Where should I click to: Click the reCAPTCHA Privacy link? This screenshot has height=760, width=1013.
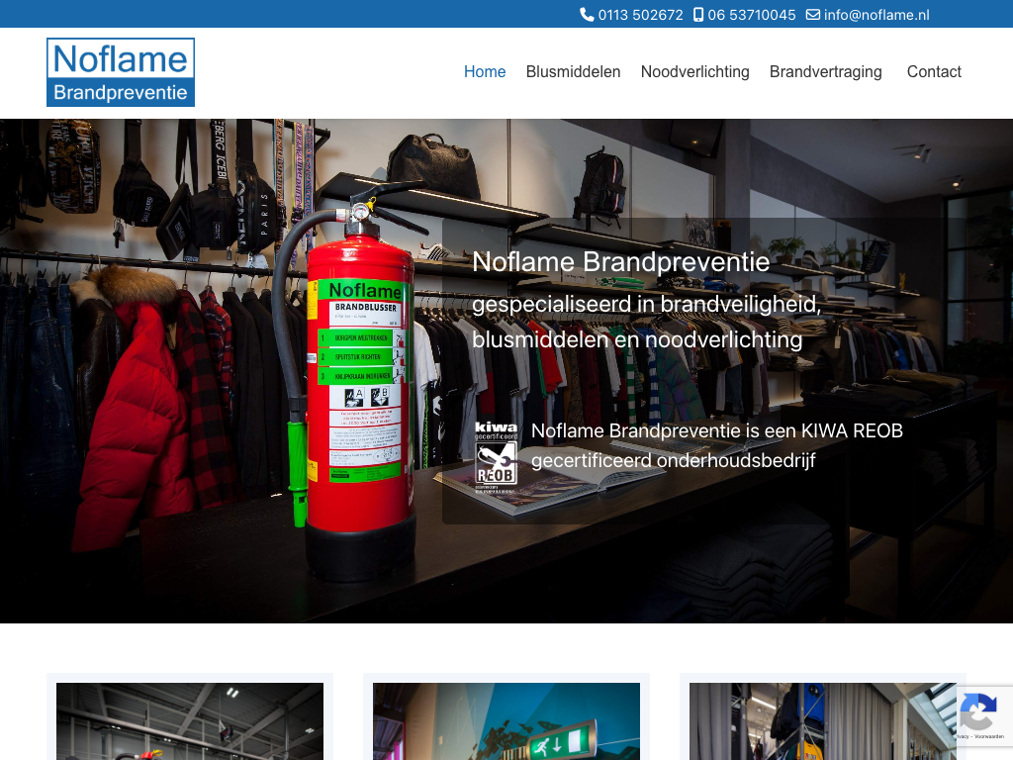(x=963, y=737)
